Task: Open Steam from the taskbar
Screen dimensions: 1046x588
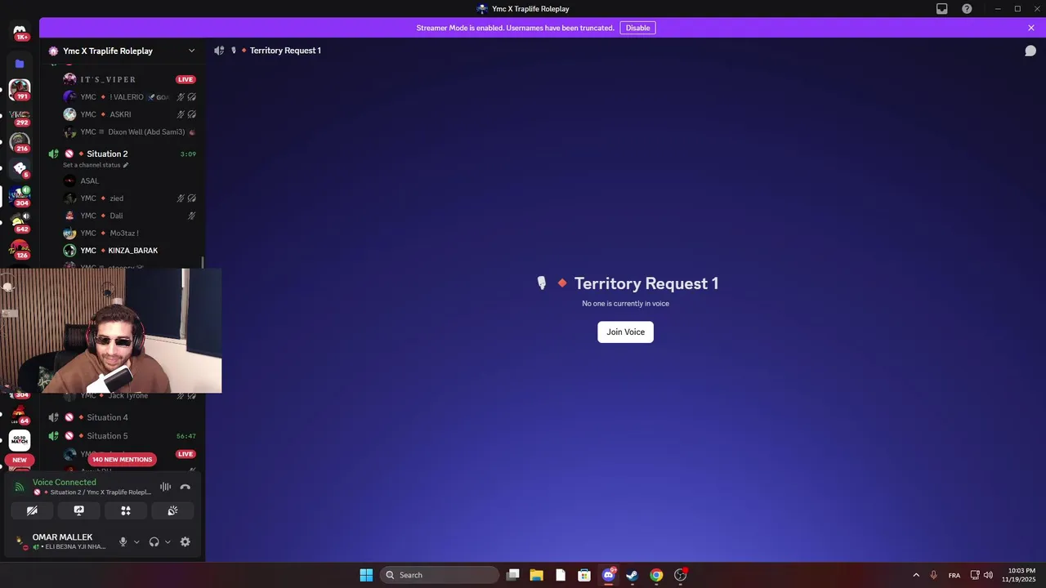Action: pyautogui.click(x=632, y=575)
